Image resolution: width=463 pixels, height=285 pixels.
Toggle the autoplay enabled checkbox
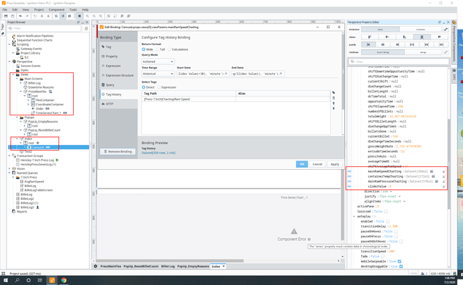(x=388, y=221)
